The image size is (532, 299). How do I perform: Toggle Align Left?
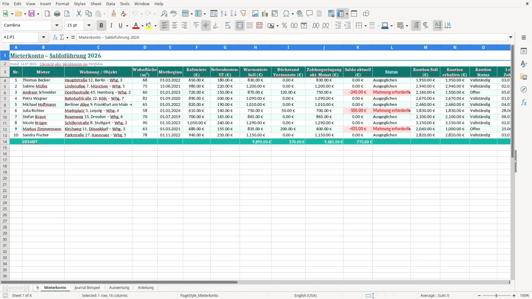pos(165,26)
